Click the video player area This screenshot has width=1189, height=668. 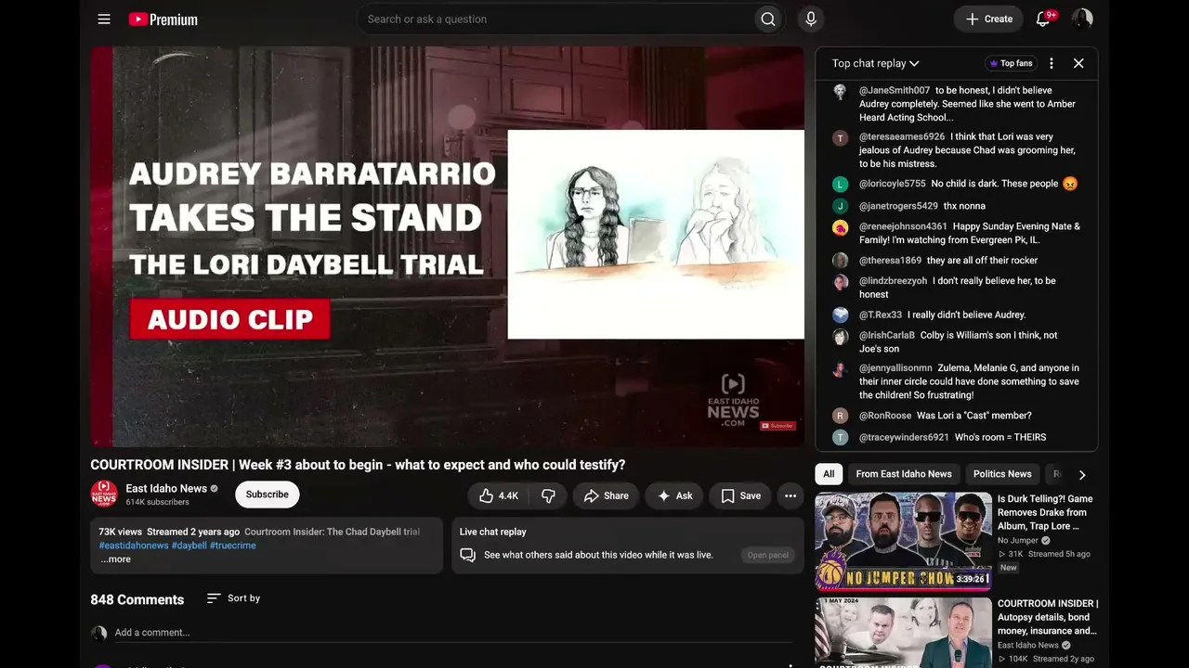(x=448, y=247)
